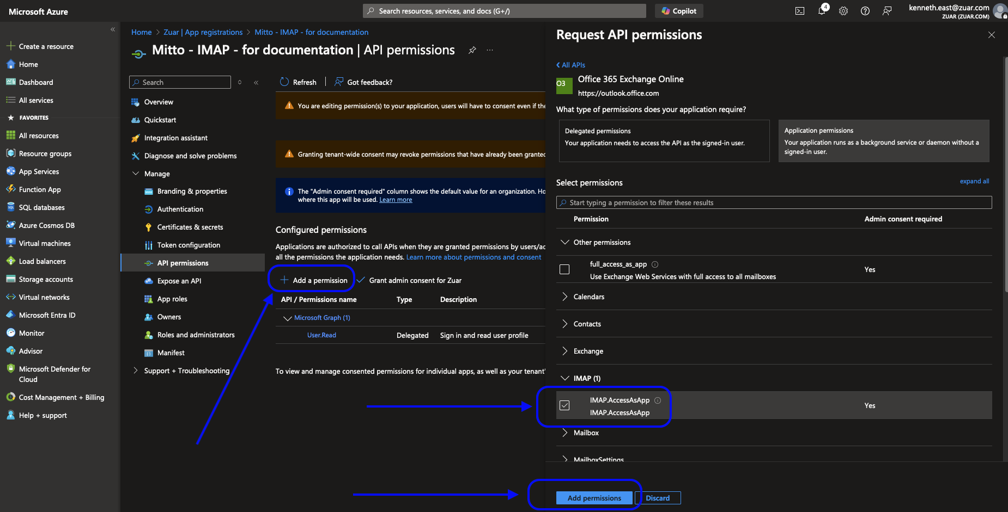
Task: Click Grant admin consent for Zuar
Action: point(409,280)
